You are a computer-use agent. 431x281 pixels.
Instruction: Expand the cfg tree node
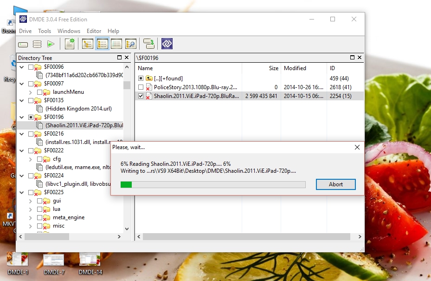31,159
